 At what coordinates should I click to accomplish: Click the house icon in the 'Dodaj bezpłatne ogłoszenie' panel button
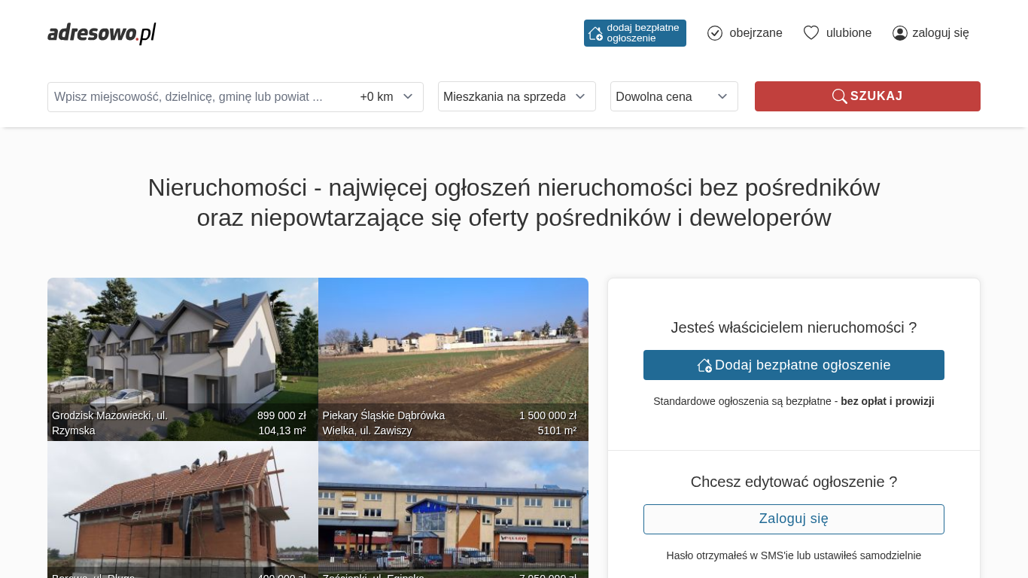pyautogui.click(x=704, y=365)
